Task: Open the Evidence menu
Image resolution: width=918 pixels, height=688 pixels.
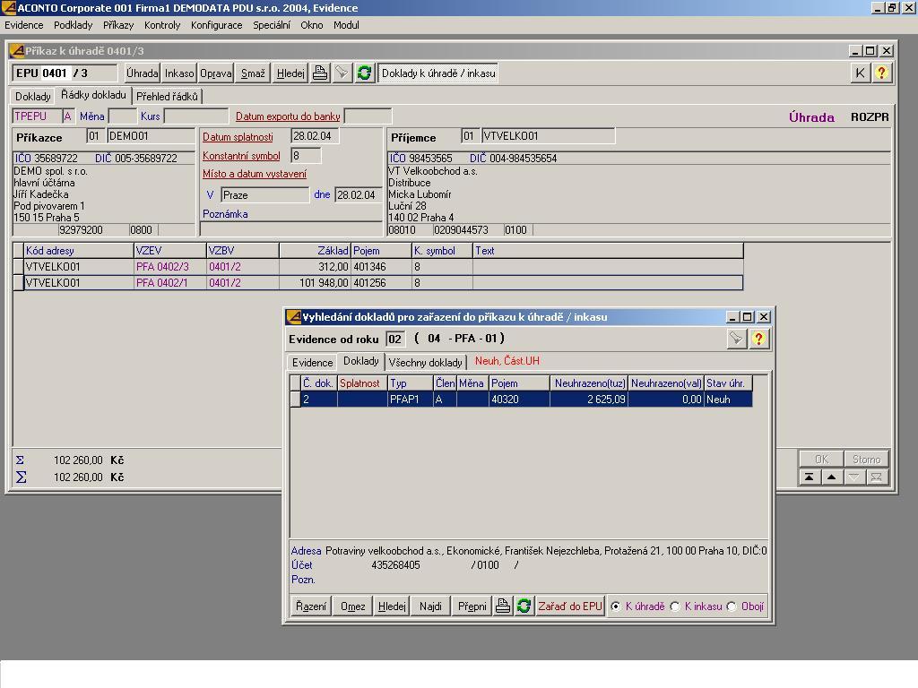Action: pyautogui.click(x=24, y=25)
